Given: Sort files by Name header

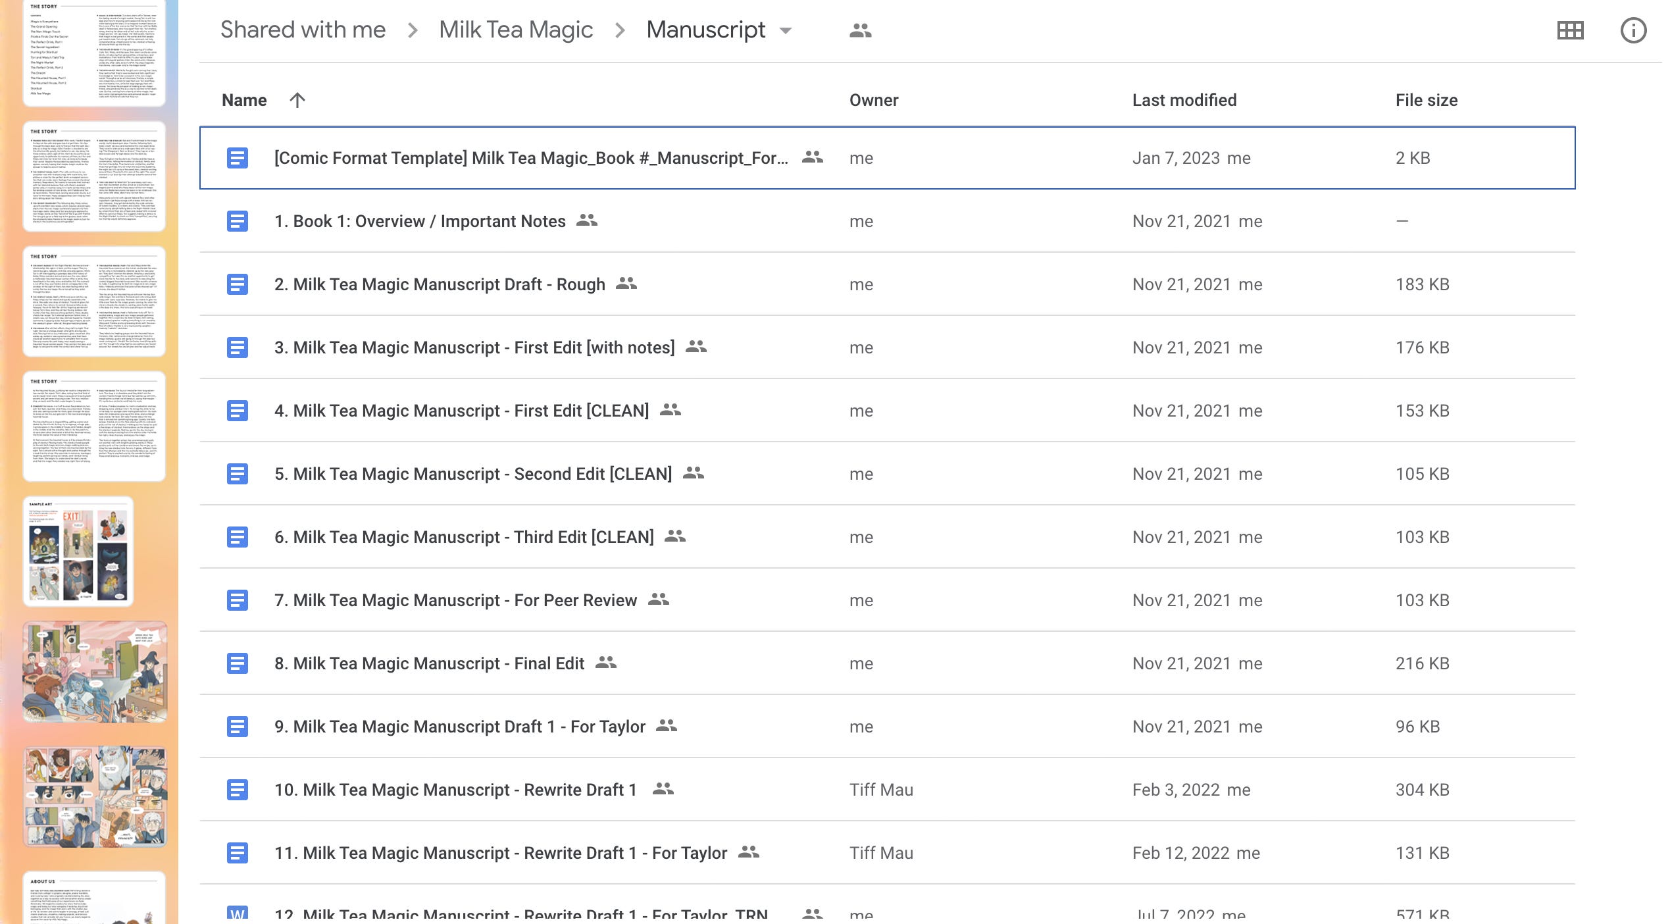Looking at the screenshot, I should tap(244, 100).
